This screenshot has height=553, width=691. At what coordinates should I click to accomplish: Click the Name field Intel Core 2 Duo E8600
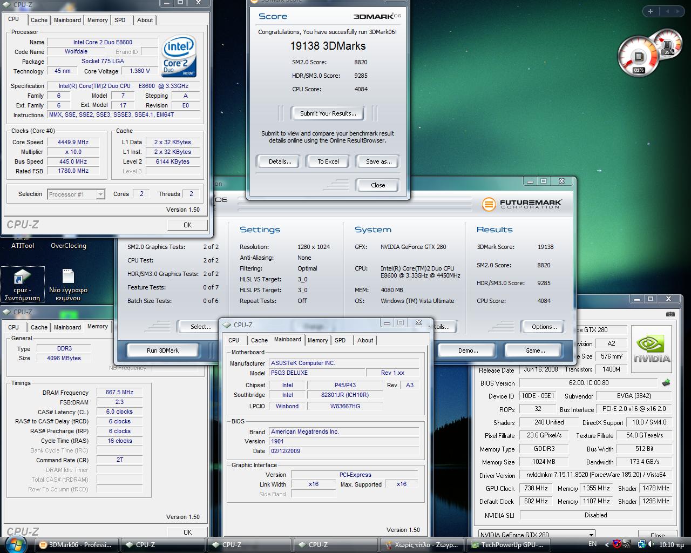[x=103, y=42]
